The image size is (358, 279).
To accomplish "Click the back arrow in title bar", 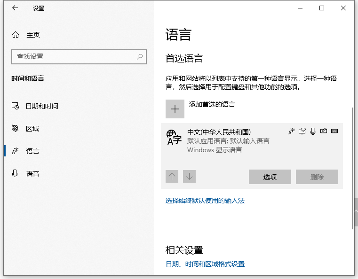I will 15,8.
